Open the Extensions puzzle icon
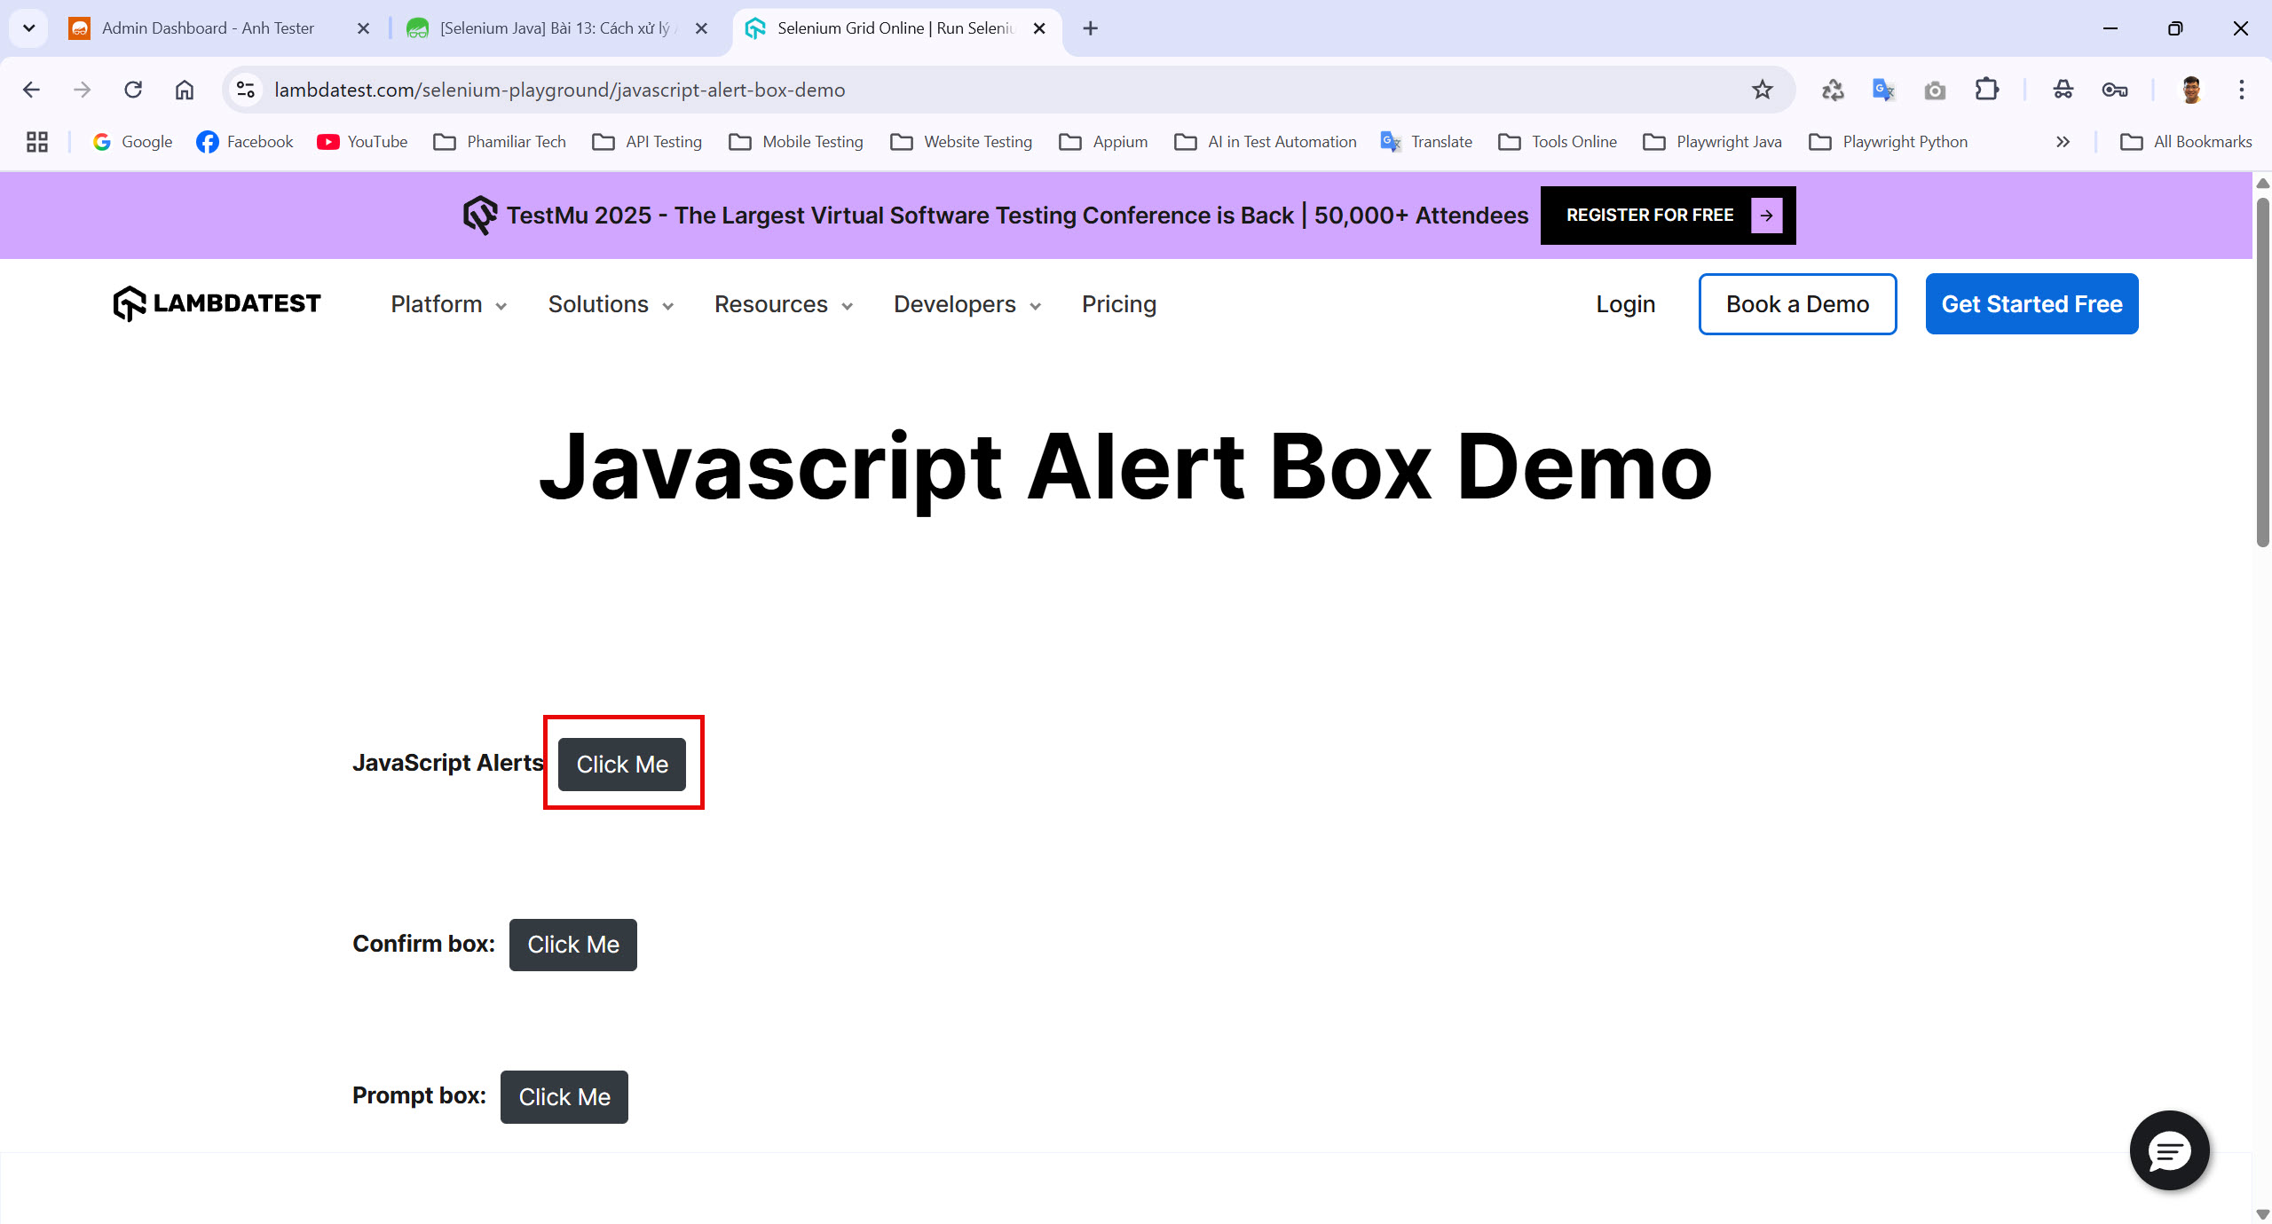2272x1224 pixels. coord(1987,90)
